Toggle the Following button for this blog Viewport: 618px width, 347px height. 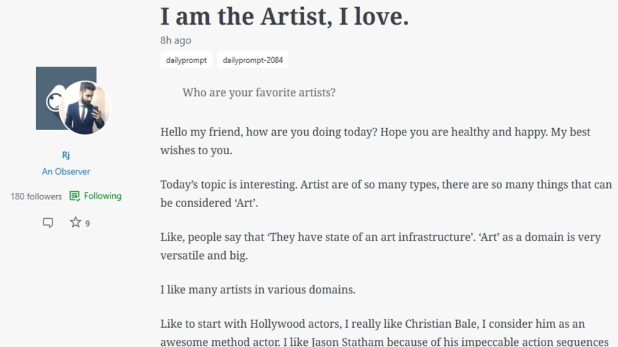[x=95, y=196]
